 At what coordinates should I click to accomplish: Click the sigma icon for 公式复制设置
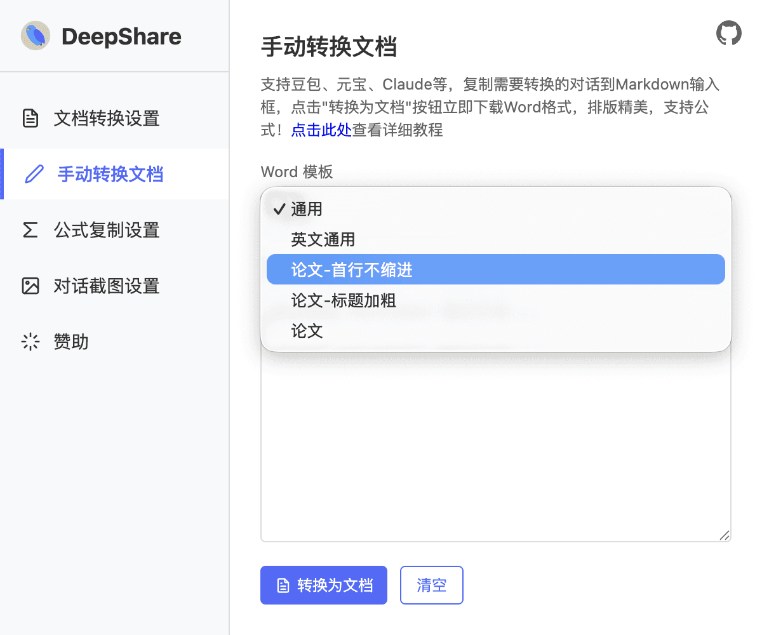pos(30,230)
